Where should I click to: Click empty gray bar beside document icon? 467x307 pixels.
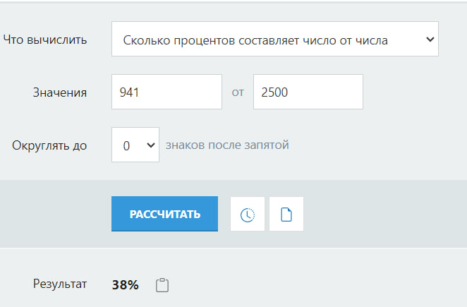[x=381, y=215]
